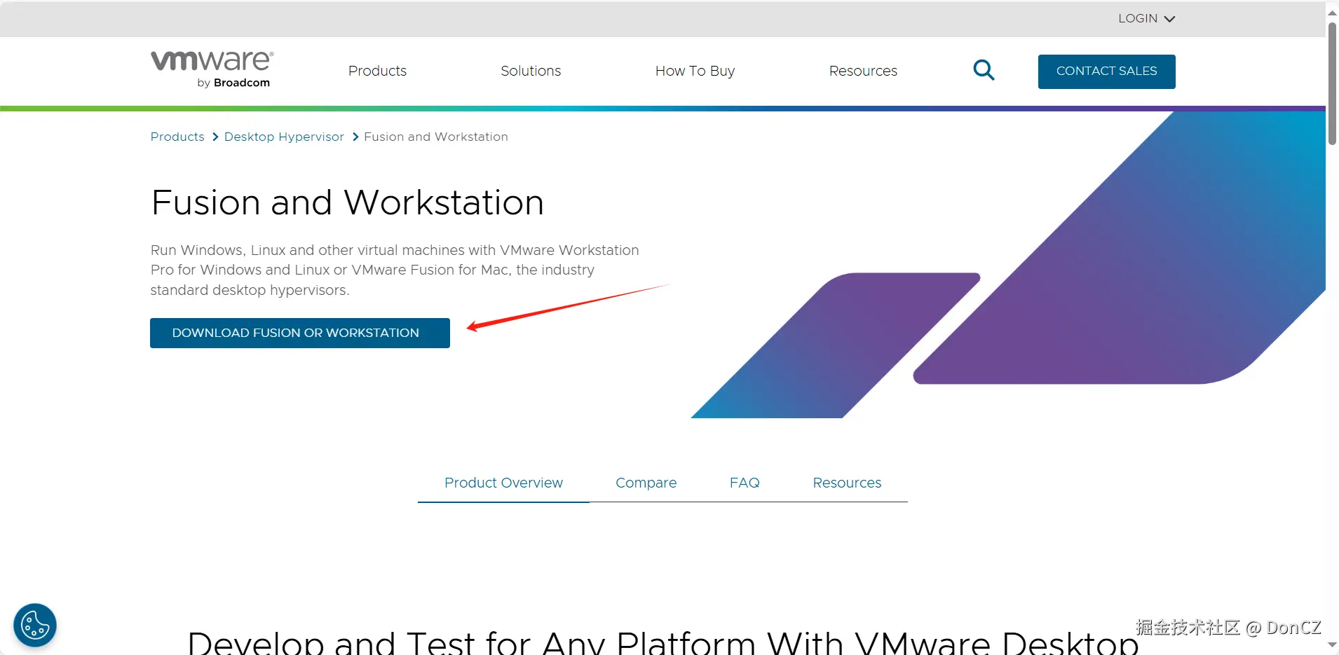Screen dimensions: 1339x655
Task: Click the 'Run Windows, Linux and other' paragraph
Action: pyautogui.click(x=395, y=270)
